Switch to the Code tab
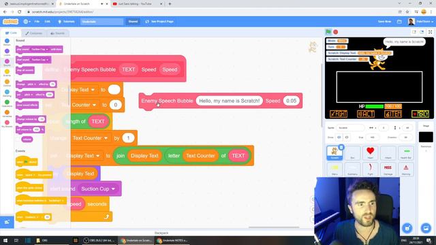Viewport: 436px width, 245px height. coord(11,33)
